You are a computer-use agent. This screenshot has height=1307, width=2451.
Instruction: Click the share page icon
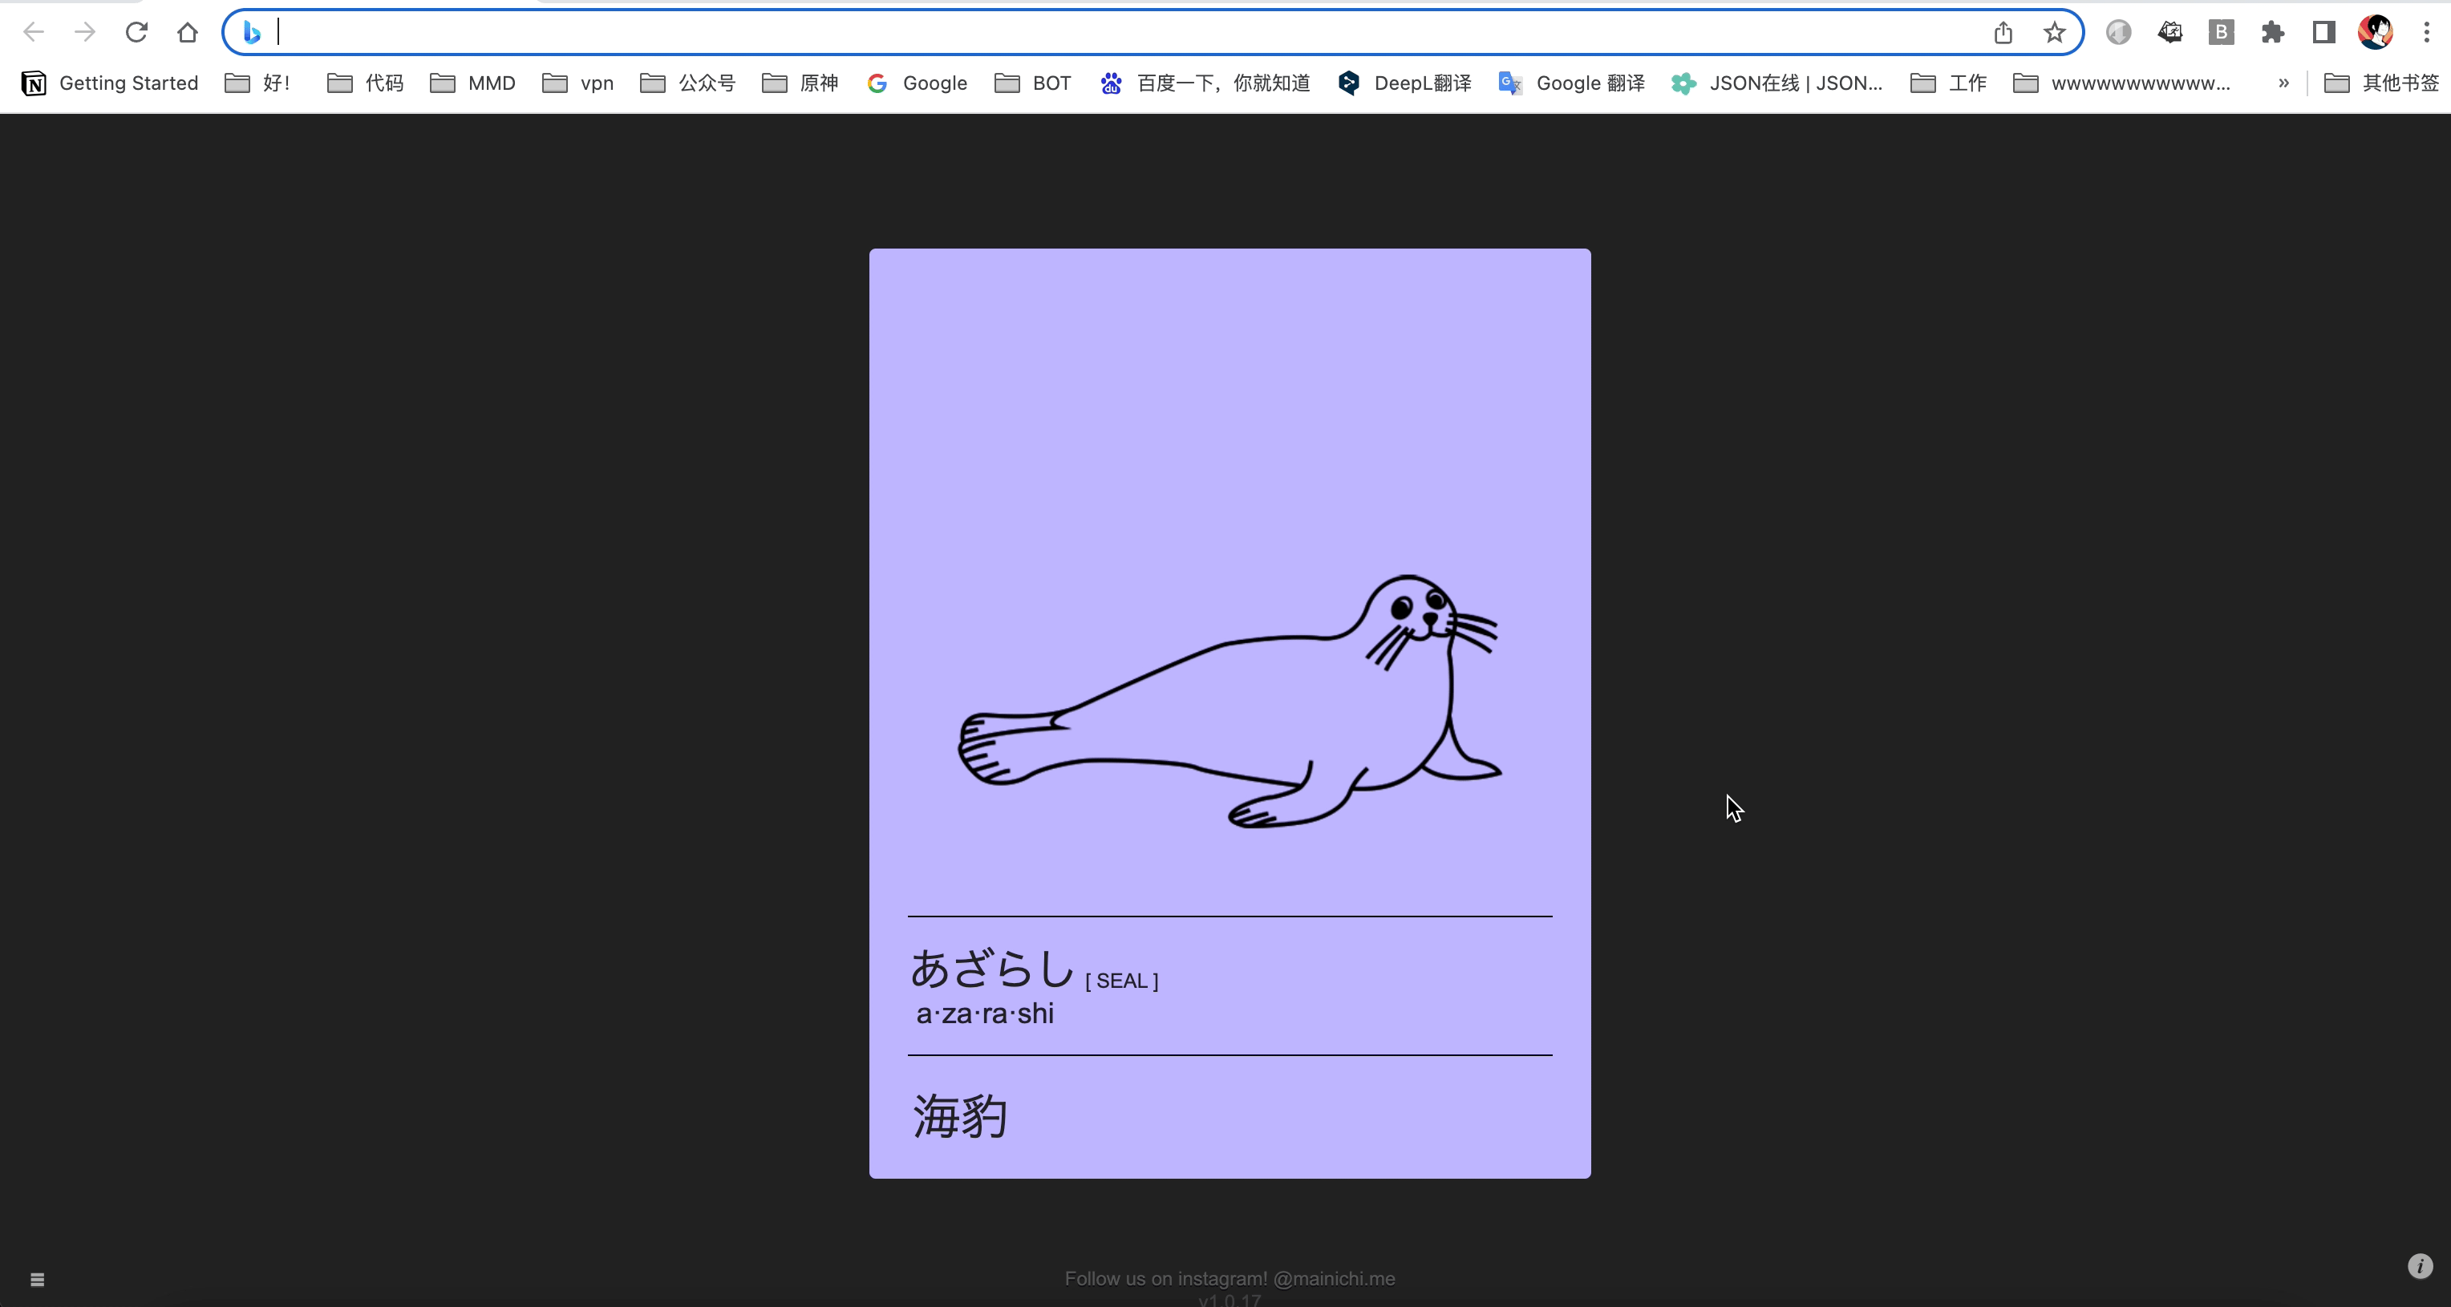coord(2003,32)
